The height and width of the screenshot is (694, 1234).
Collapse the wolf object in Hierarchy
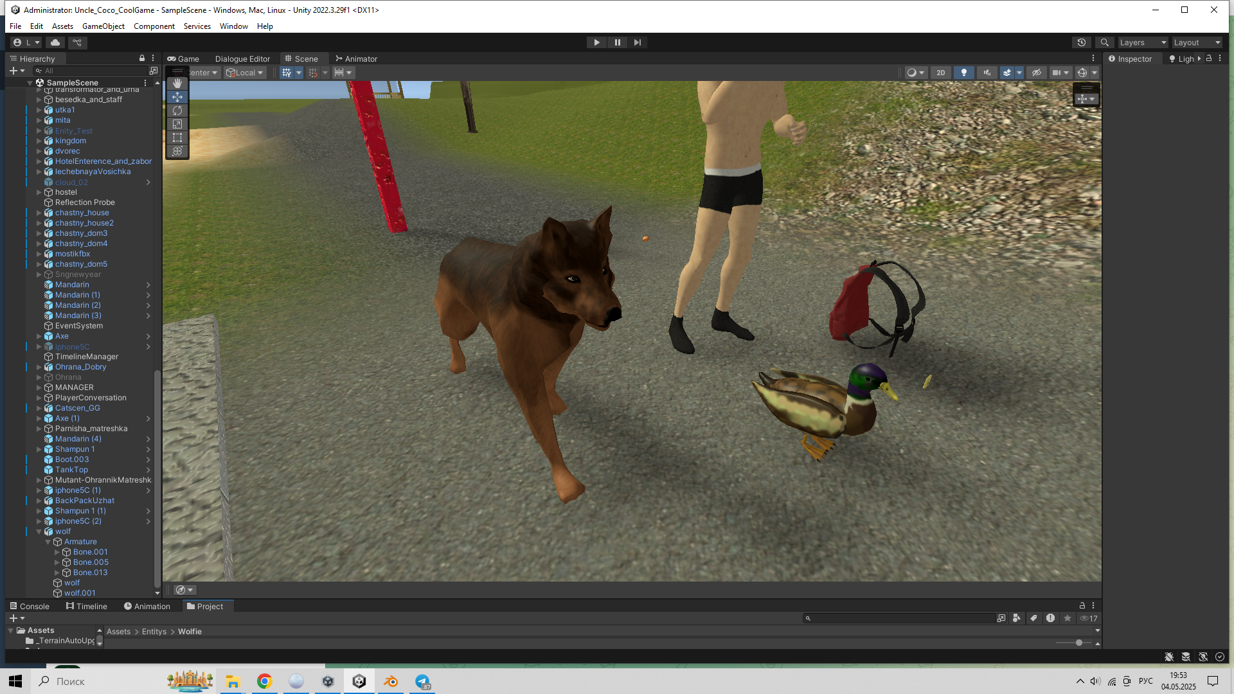tap(39, 531)
